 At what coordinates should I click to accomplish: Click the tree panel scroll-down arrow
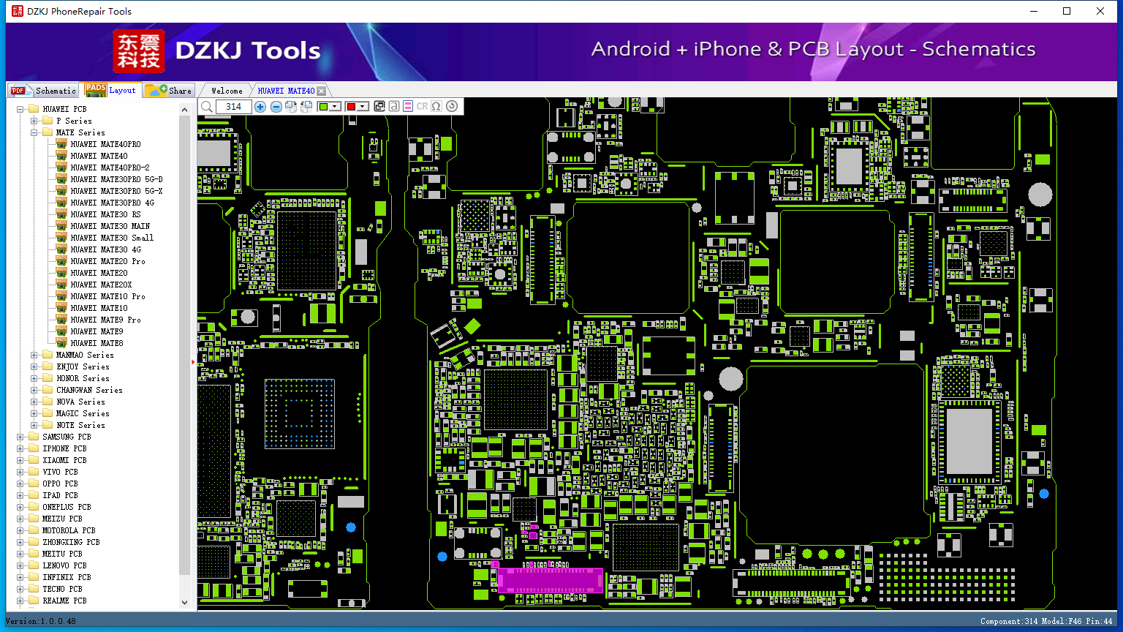(184, 602)
